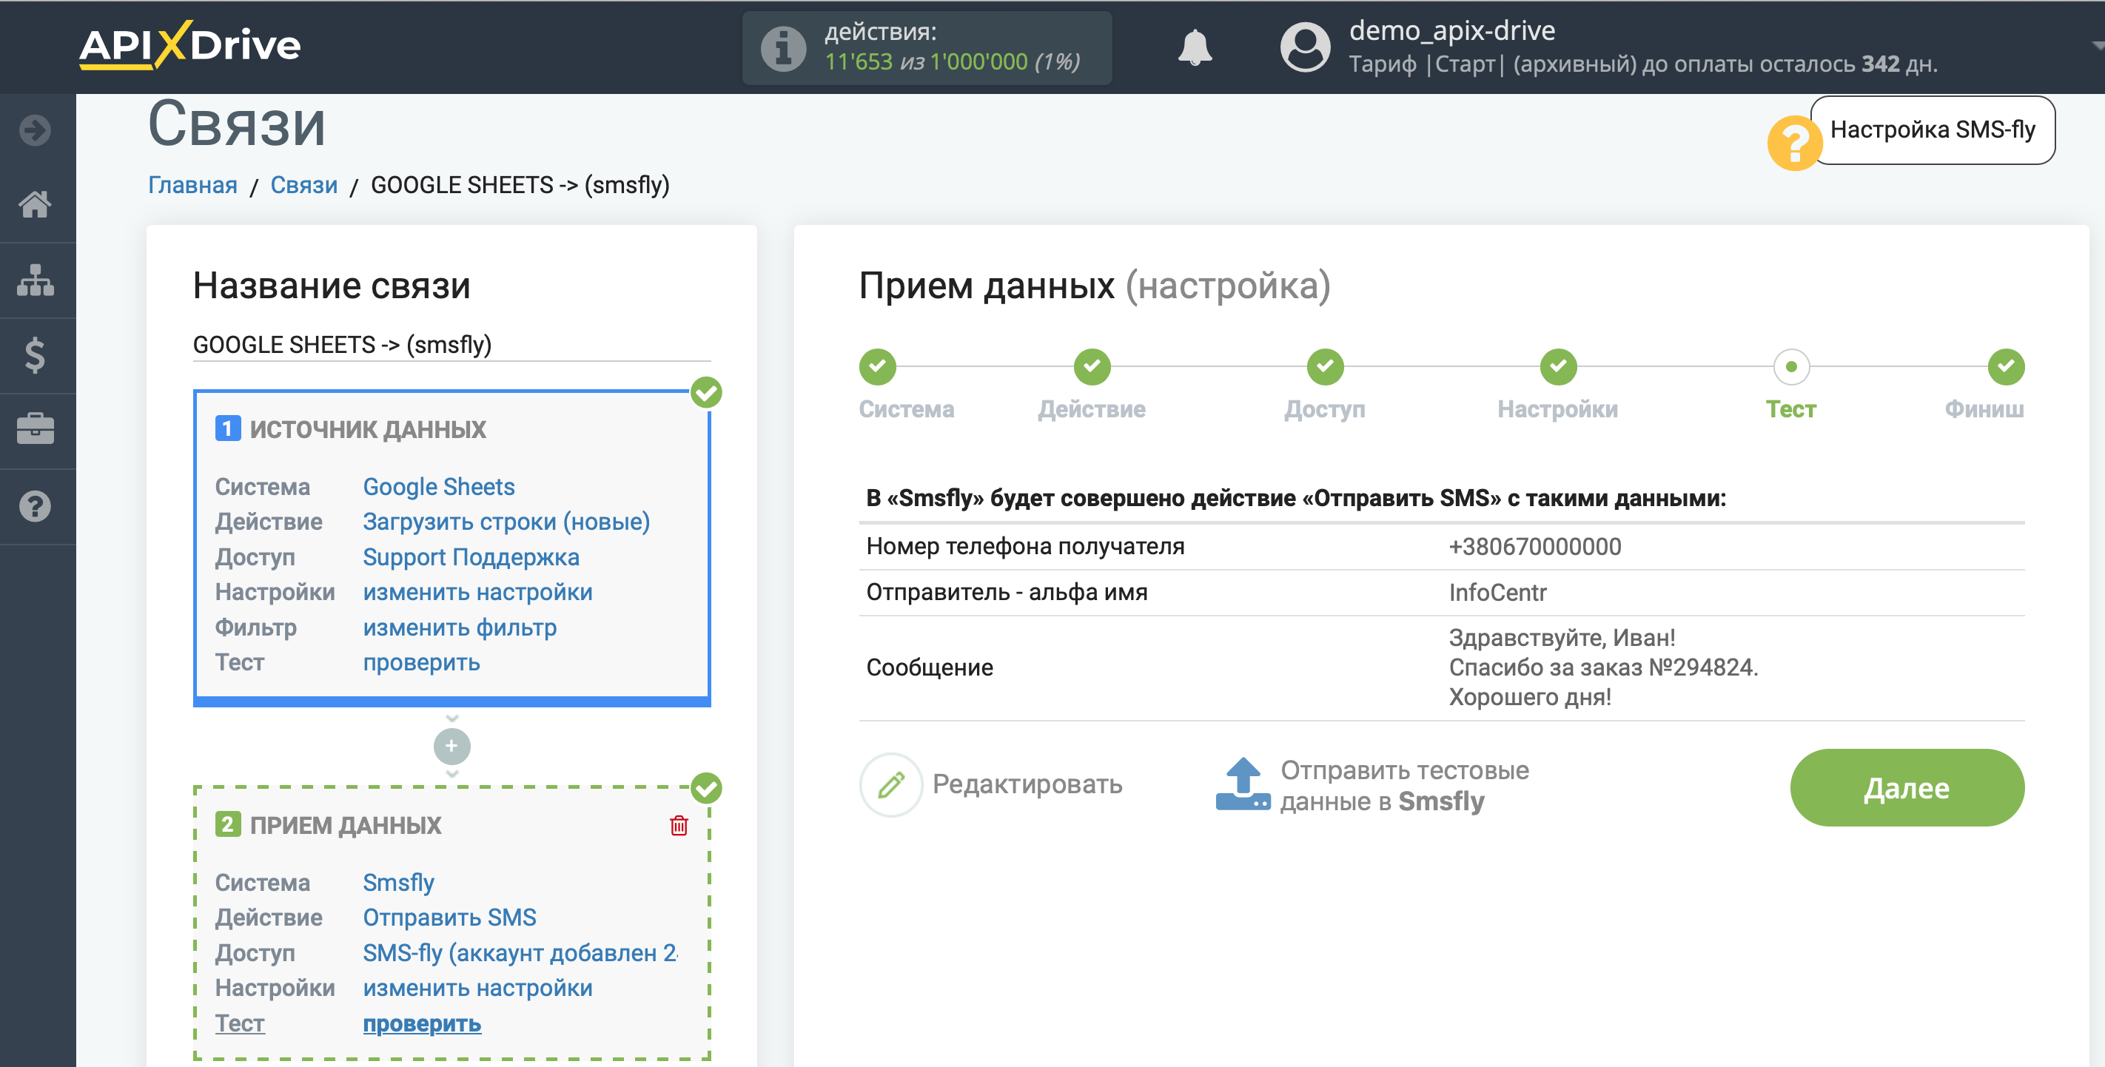Click проверить in data receiver block
The image size is (2105, 1067).
(x=422, y=1023)
